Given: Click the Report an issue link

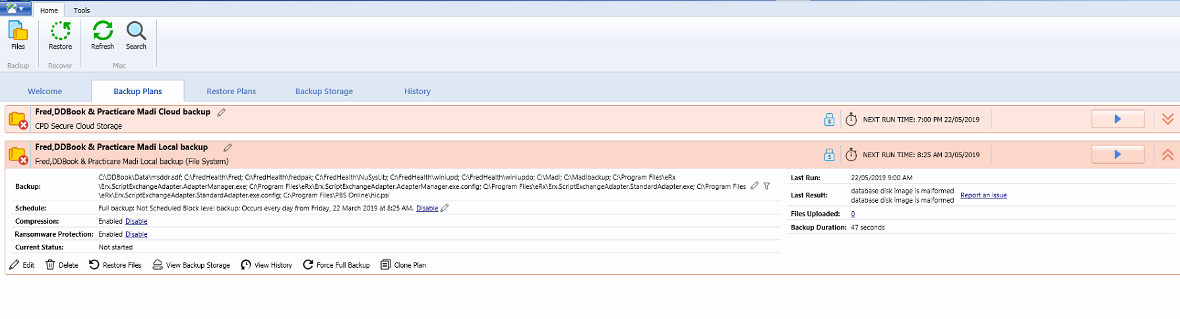Looking at the screenshot, I should 983,195.
